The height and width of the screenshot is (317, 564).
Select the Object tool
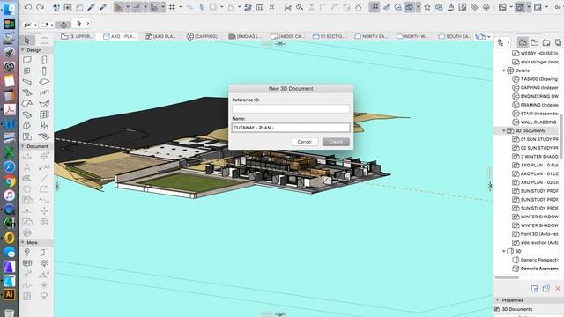(44, 125)
